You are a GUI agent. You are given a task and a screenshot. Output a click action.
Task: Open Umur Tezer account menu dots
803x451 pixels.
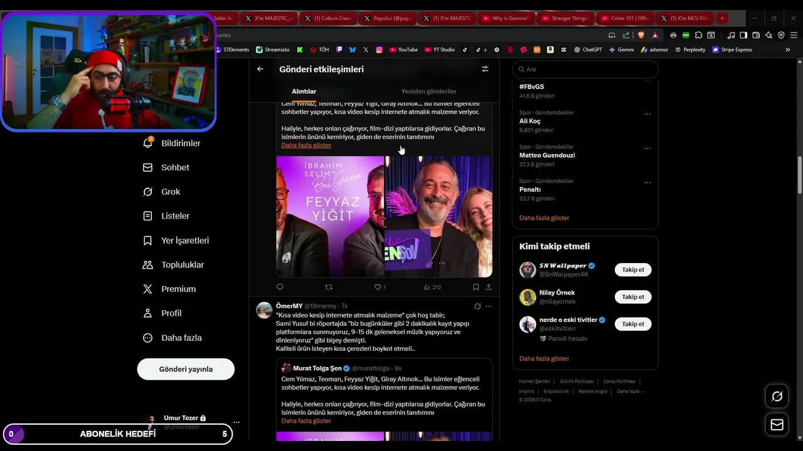pos(236,422)
